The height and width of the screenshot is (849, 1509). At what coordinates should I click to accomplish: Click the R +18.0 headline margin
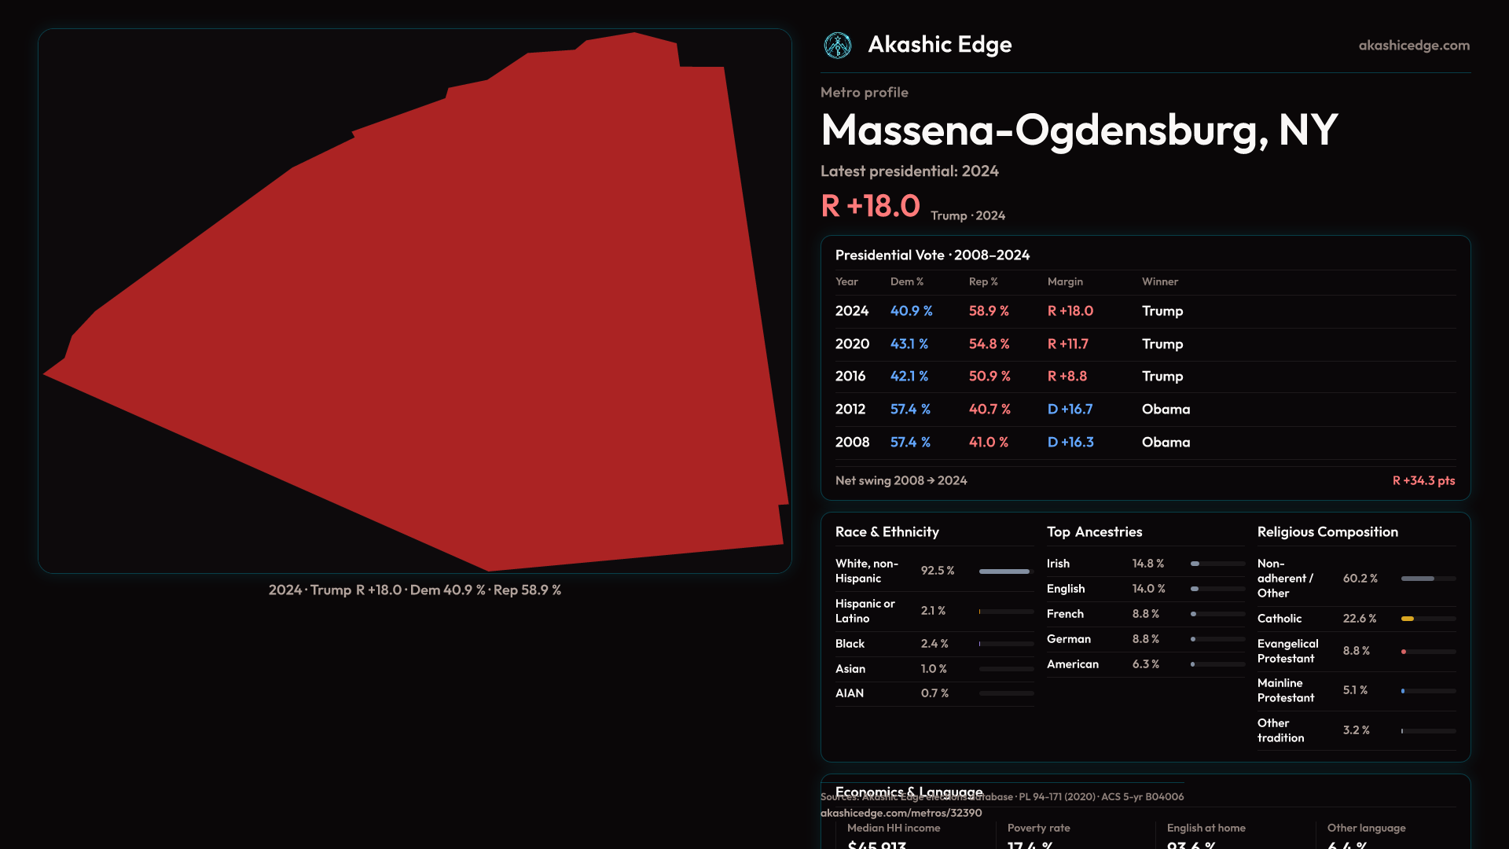[x=870, y=206]
